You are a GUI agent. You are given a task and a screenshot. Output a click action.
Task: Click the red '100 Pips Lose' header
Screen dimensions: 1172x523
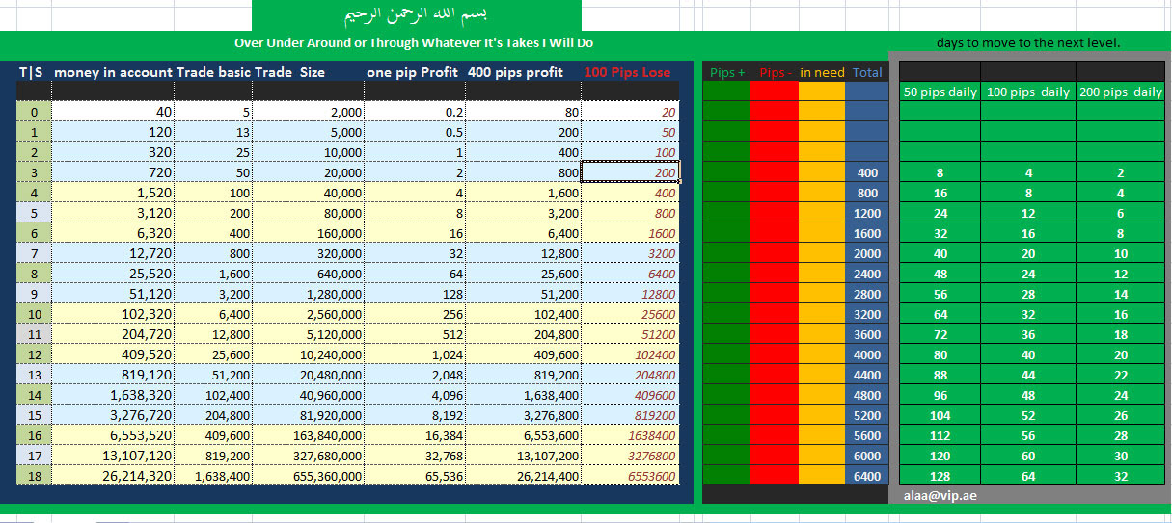pos(631,72)
